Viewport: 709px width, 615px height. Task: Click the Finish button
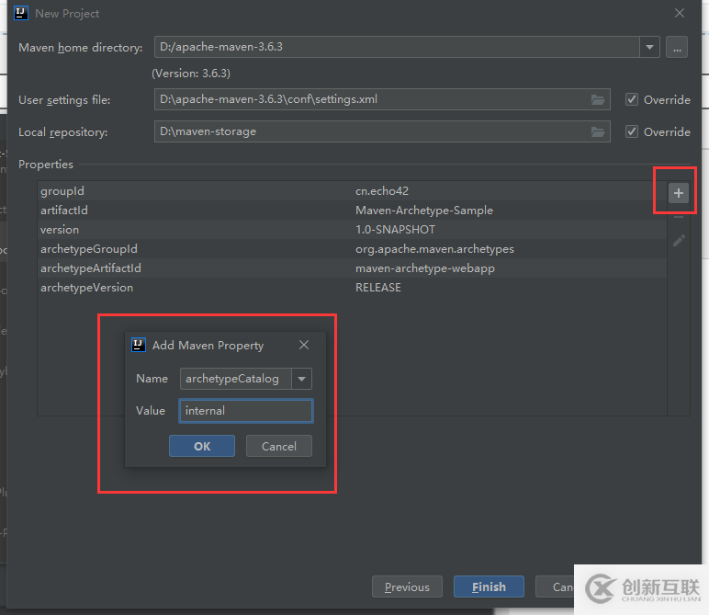[x=488, y=587]
